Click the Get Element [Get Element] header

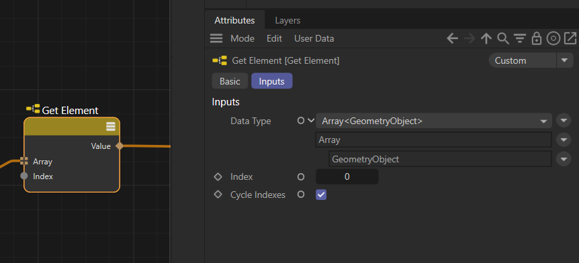[285, 60]
